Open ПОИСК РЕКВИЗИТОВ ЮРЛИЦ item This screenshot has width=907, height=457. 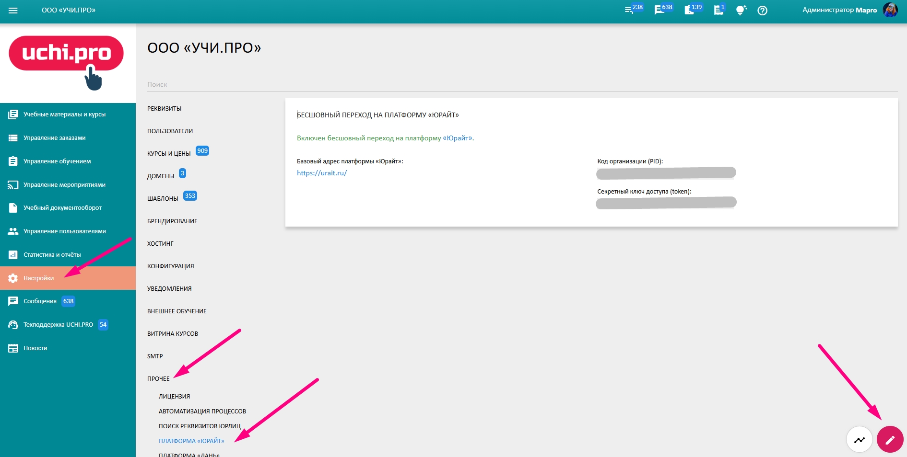coord(200,426)
